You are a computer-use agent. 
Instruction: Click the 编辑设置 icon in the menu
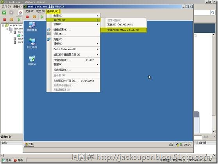tap(49, 29)
